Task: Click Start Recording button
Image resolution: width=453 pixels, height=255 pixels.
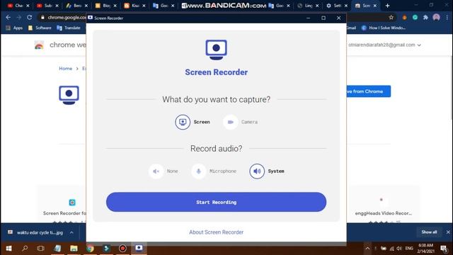Action: 216,202
